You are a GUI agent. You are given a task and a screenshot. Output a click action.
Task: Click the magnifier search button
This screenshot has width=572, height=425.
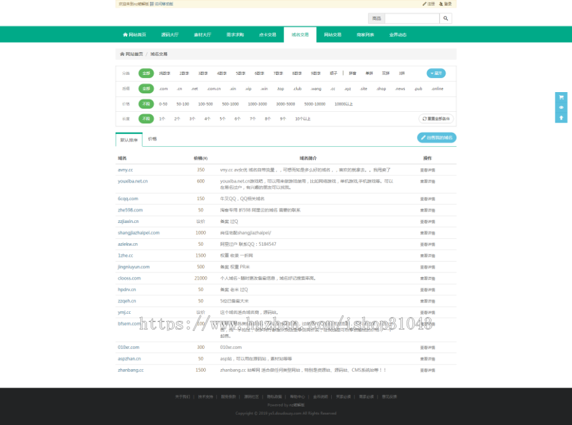coord(446,18)
